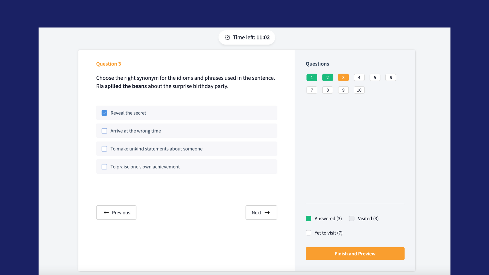Navigate to question 10
Screen dimensions: 489x275
coord(359,90)
